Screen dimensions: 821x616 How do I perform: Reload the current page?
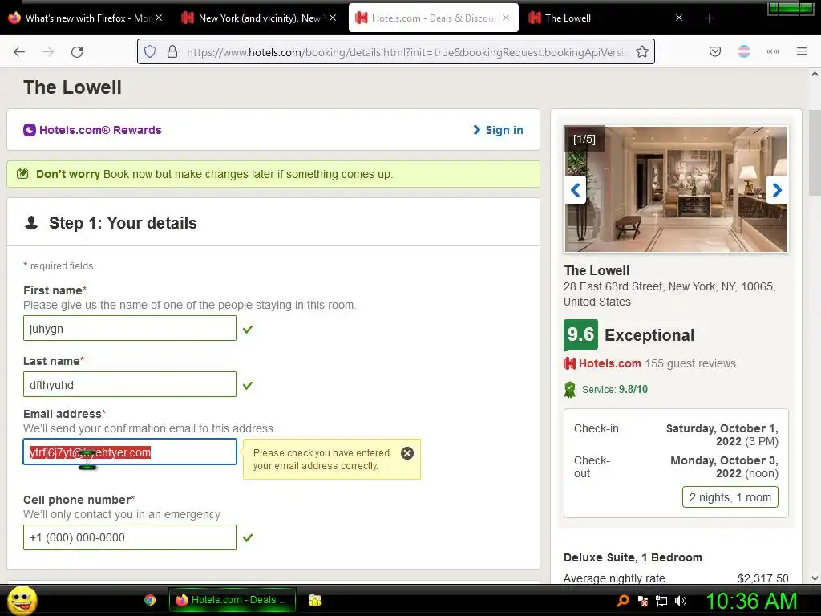(77, 52)
